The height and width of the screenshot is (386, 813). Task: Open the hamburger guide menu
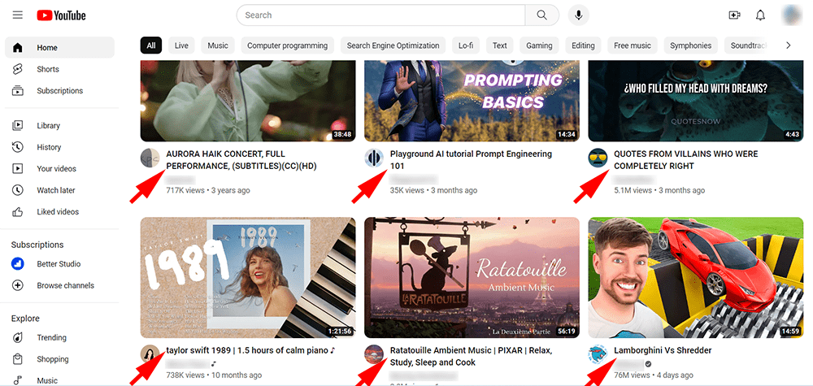click(18, 15)
